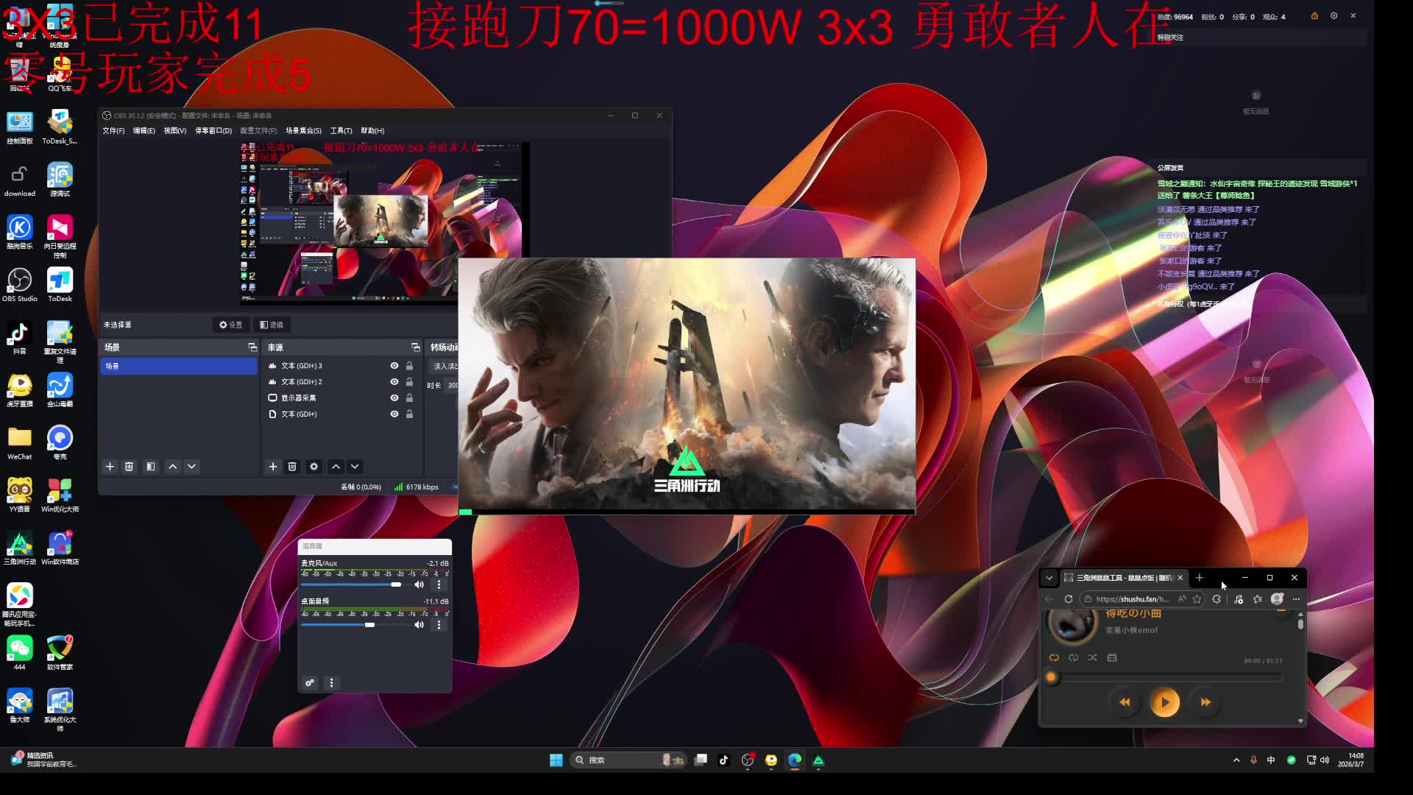
Task: Open scene filters icon in scenes toolbar
Action: [151, 467]
